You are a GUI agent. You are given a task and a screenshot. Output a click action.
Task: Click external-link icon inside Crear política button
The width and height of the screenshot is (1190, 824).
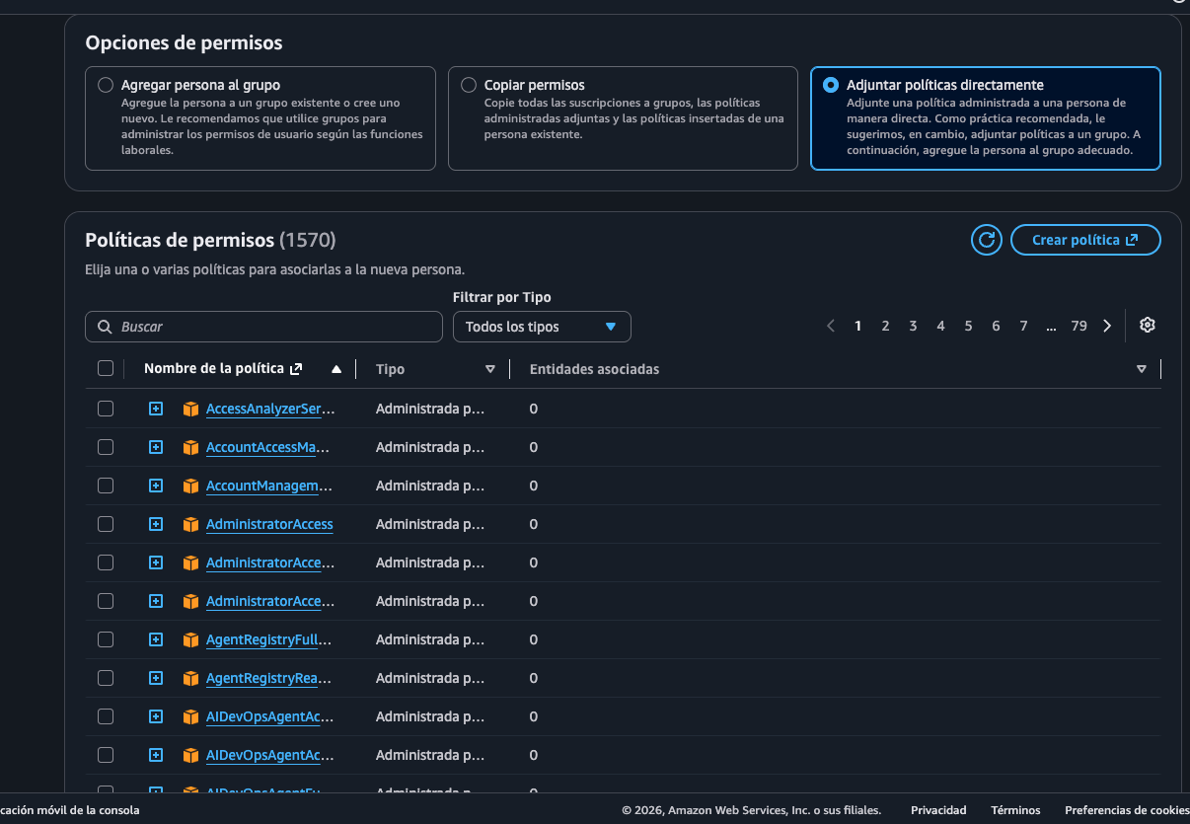point(1132,240)
